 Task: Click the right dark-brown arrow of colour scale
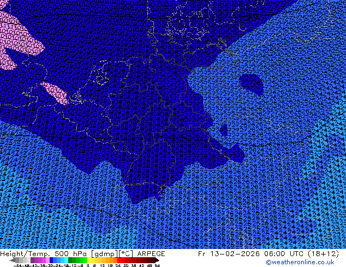[x=157, y=260]
